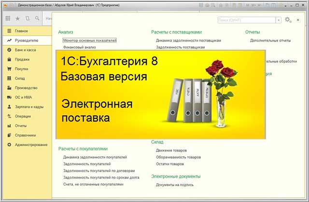This screenshot has height=202, width=309.
Task: Open the Администрирование section
Action: point(28,145)
